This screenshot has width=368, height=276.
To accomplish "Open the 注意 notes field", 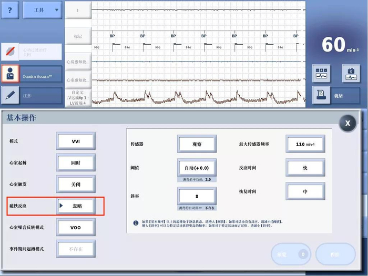I will (x=40, y=95).
